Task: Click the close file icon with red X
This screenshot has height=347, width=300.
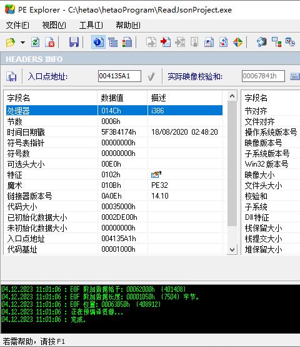Action: pyautogui.click(x=49, y=42)
